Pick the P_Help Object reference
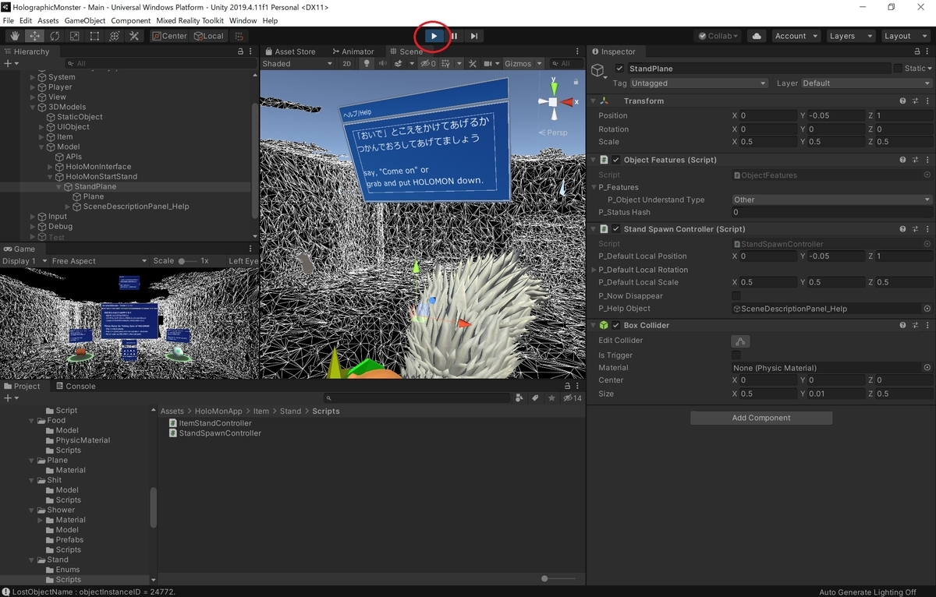 click(927, 309)
